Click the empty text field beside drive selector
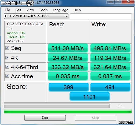 click(x=101, y=16)
